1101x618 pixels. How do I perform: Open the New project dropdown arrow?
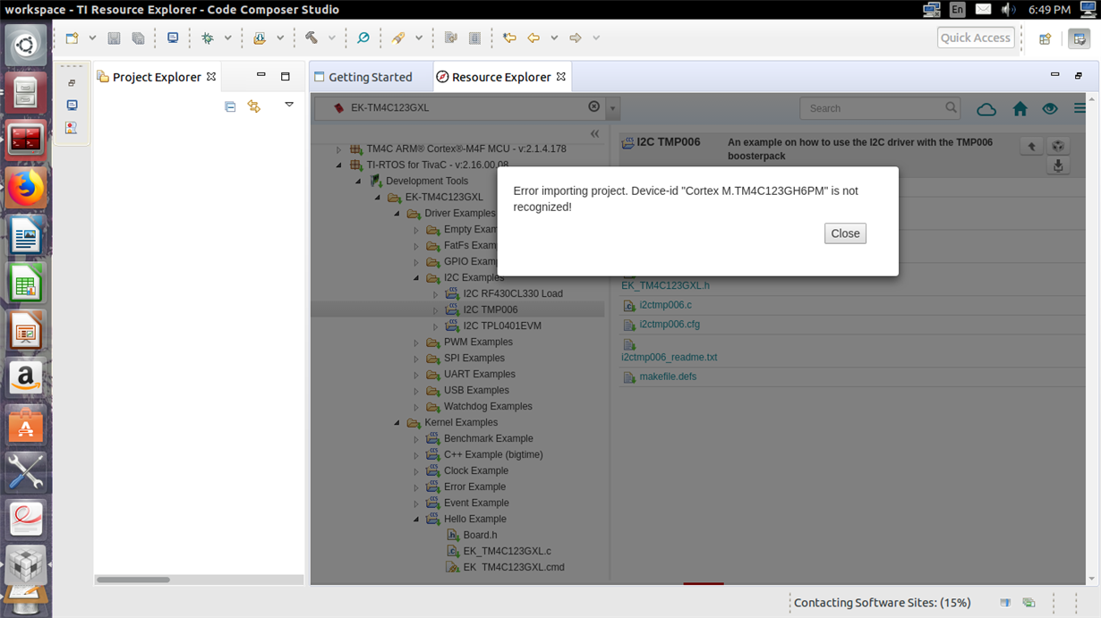pyautogui.click(x=92, y=38)
